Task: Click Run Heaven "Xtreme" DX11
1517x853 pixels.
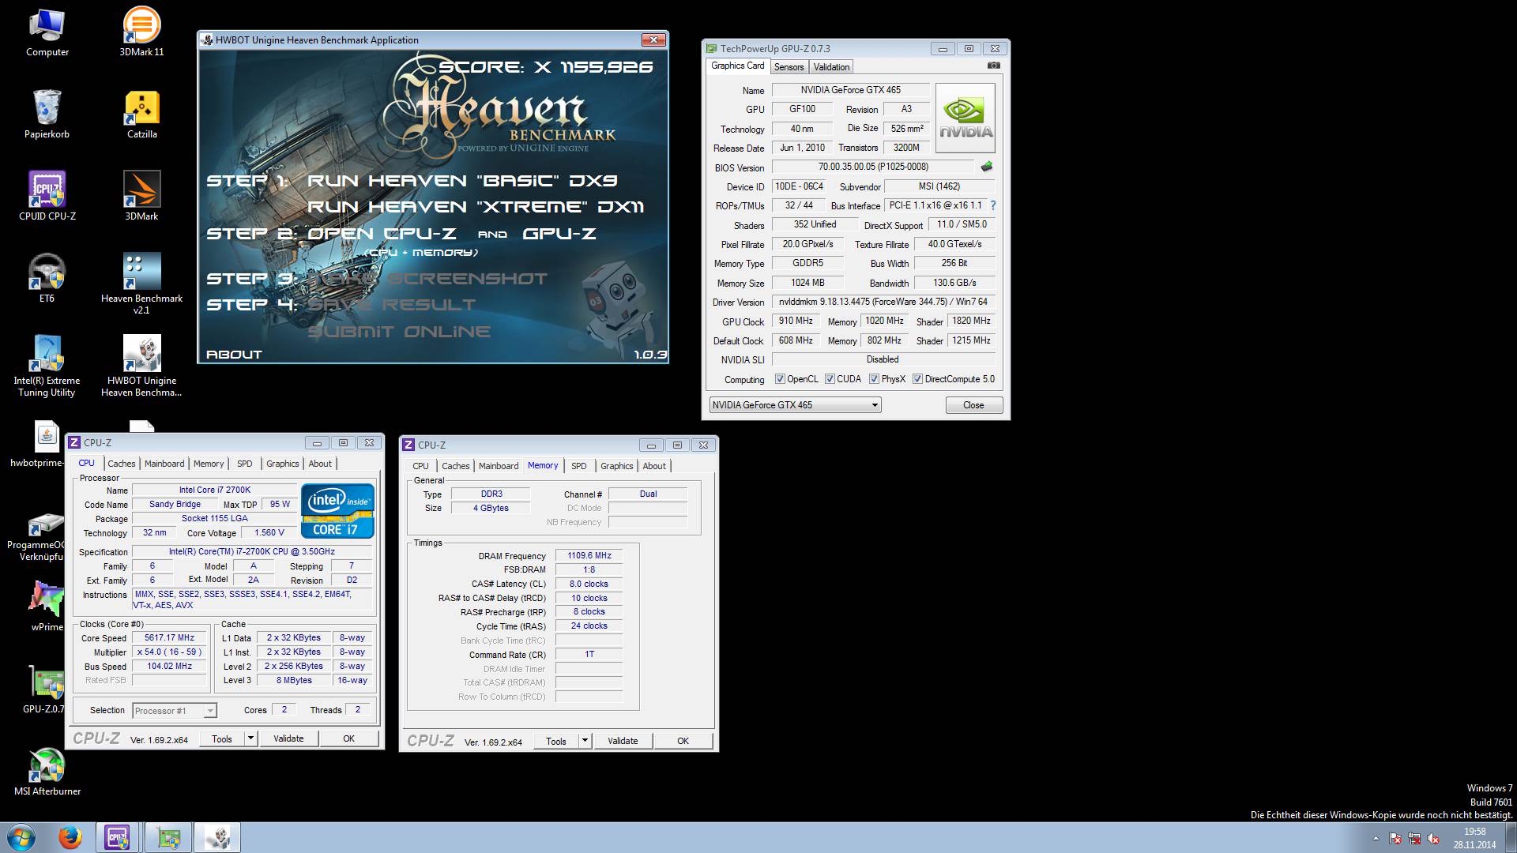Action: (476, 207)
